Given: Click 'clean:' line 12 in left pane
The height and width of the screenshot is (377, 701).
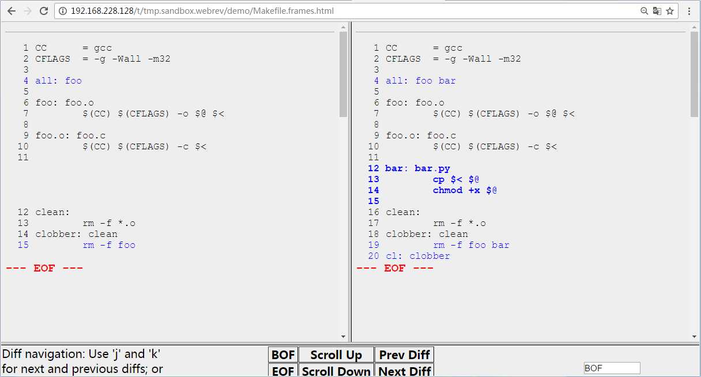Looking at the screenshot, I should pos(52,212).
